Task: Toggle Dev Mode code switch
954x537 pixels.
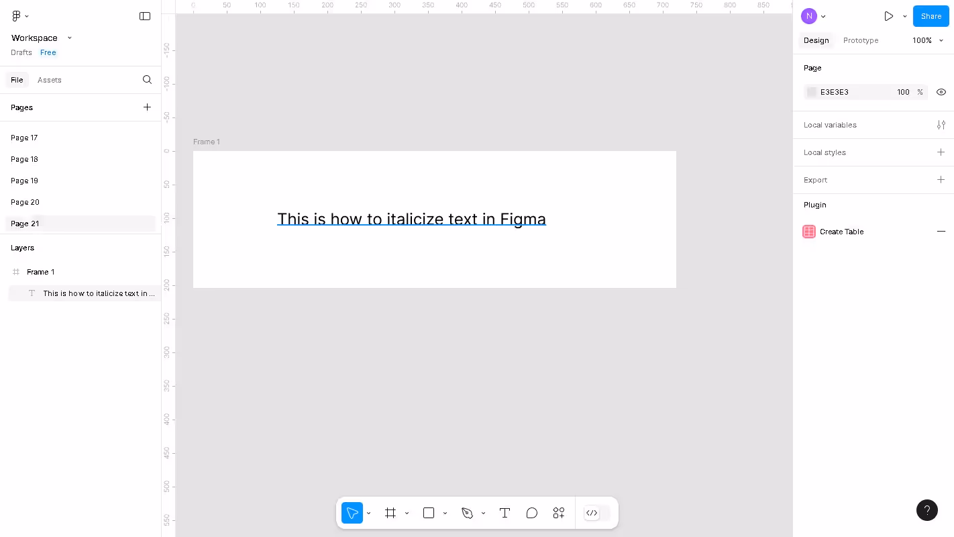Action: coord(597,513)
